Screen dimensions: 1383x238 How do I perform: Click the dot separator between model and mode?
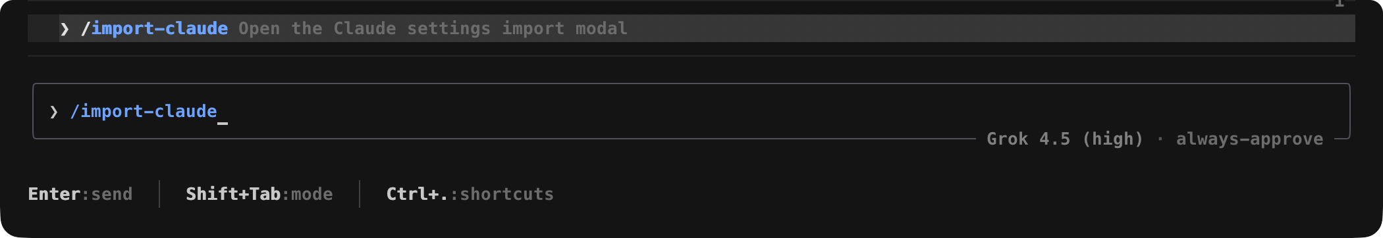pyautogui.click(x=1160, y=139)
